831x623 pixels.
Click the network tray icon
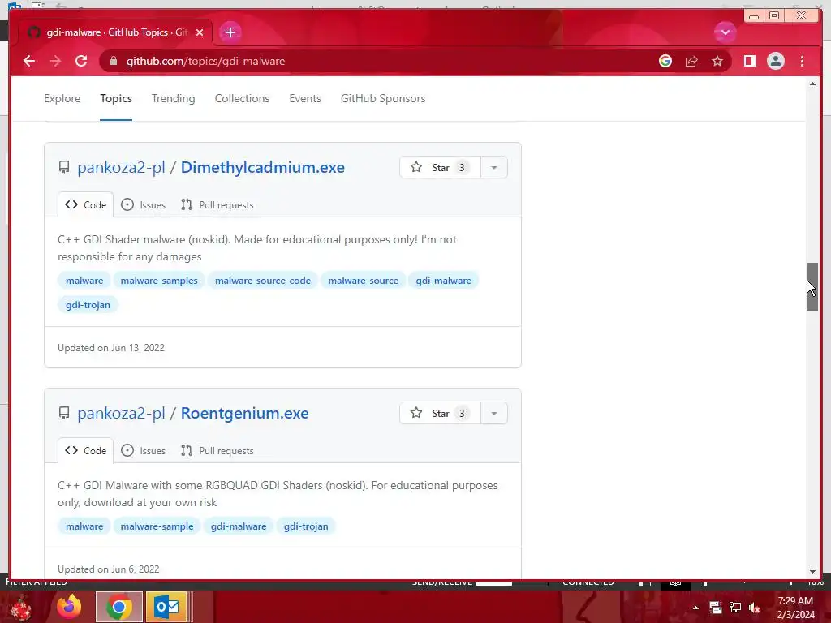735,608
